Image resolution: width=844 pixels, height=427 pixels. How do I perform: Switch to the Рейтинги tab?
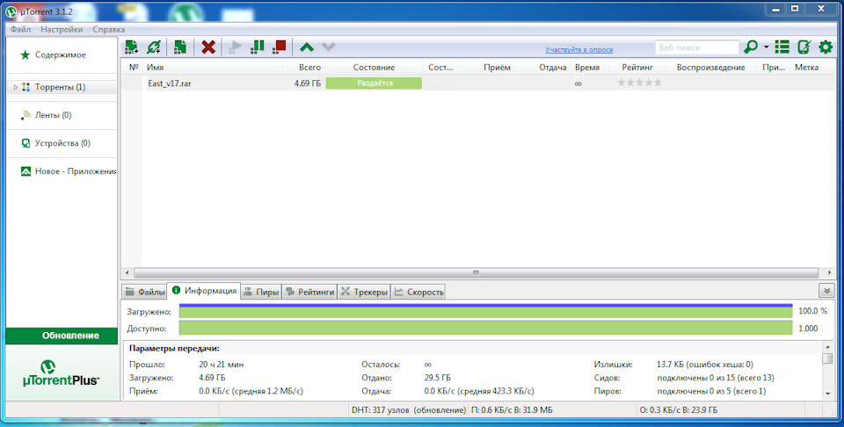click(309, 292)
